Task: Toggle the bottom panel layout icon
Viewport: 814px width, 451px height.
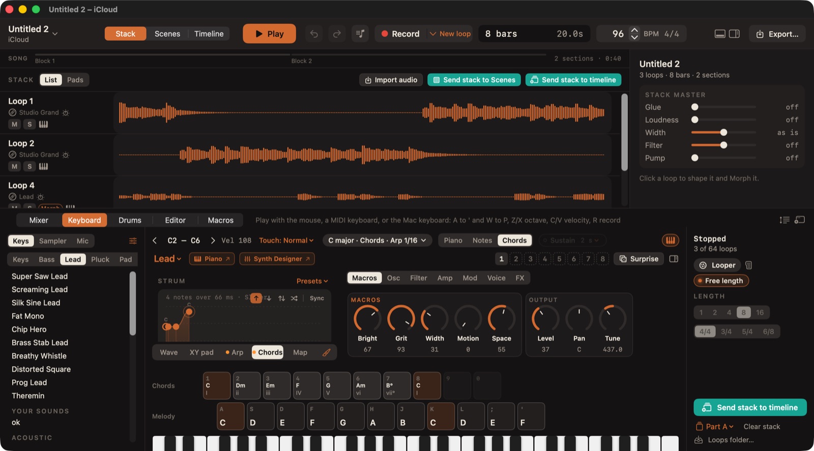Action: 720,34
